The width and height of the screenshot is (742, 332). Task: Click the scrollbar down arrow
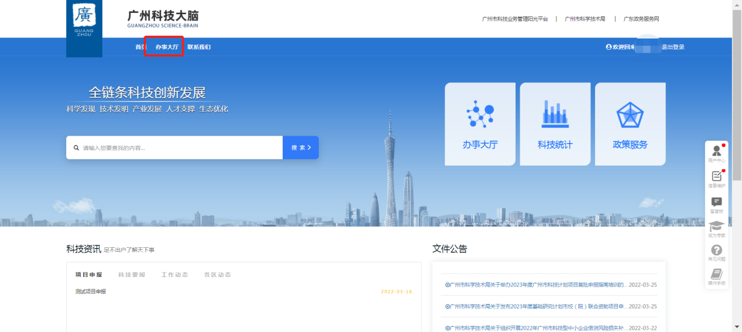[x=737, y=327]
